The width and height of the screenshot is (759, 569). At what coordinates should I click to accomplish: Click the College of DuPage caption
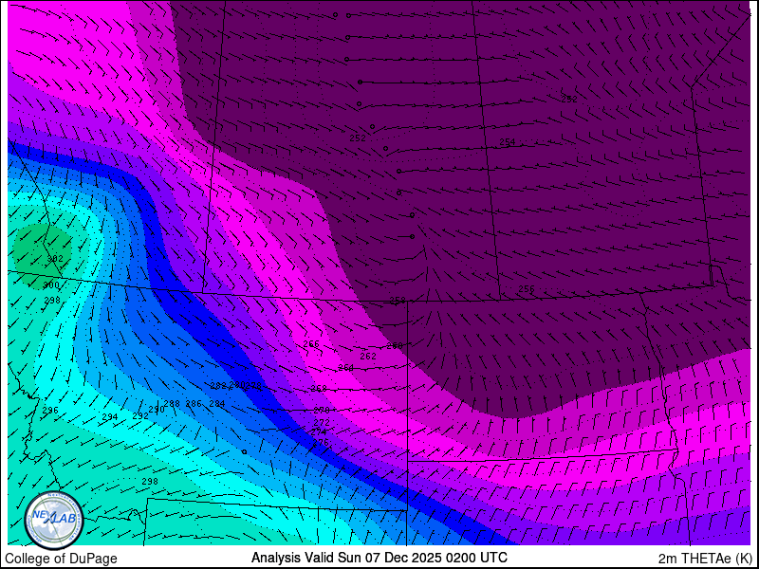(61, 559)
